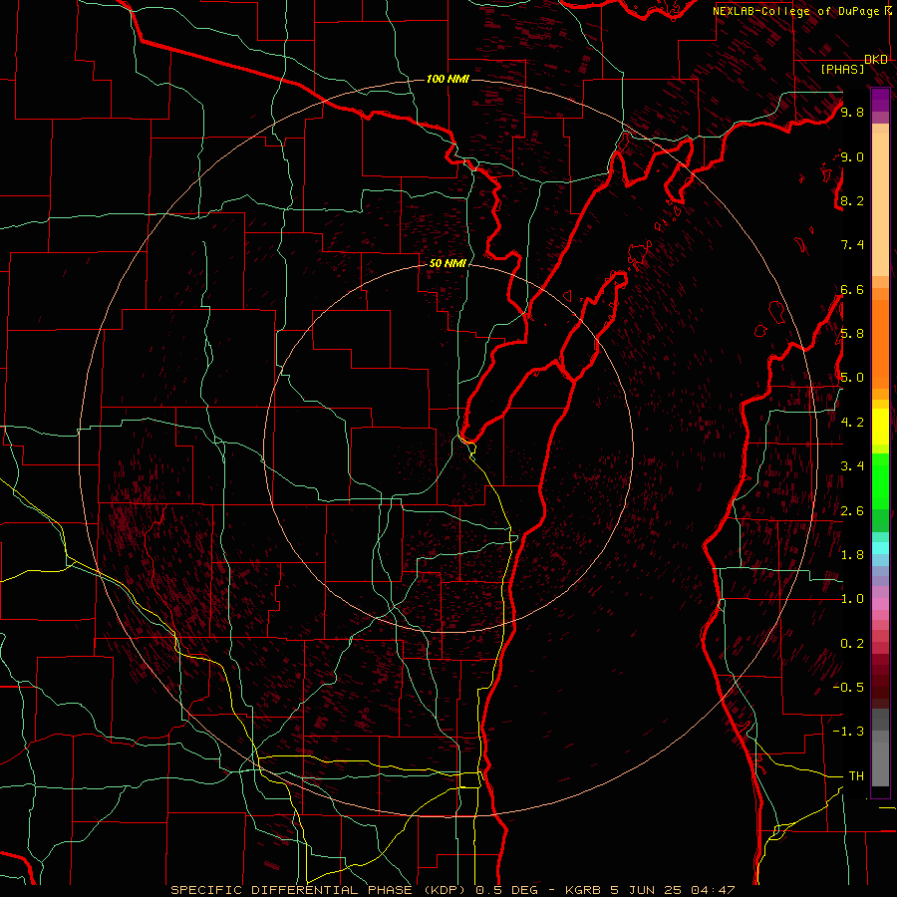Screen dimensions: 897x897
Task: Click the 9.8 value on the color scale
Action: click(x=852, y=113)
